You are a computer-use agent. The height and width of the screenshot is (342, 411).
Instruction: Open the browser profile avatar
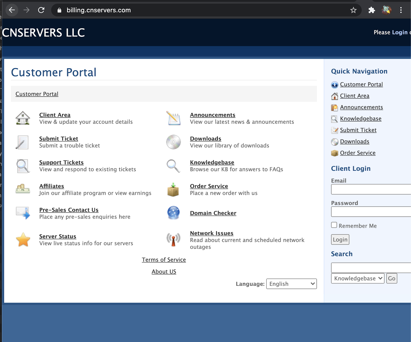[x=386, y=10]
